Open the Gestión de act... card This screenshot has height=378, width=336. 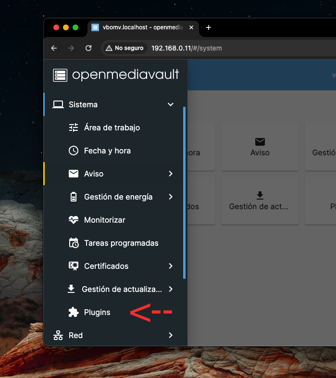coord(260,201)
